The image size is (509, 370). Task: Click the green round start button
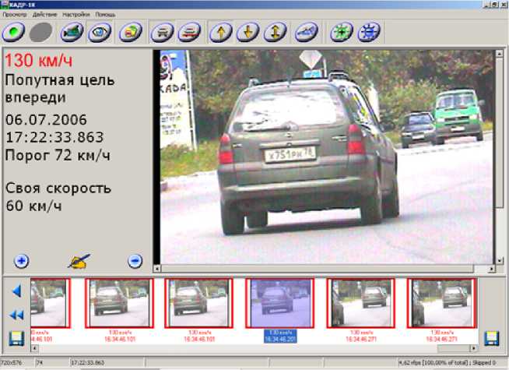15,33
